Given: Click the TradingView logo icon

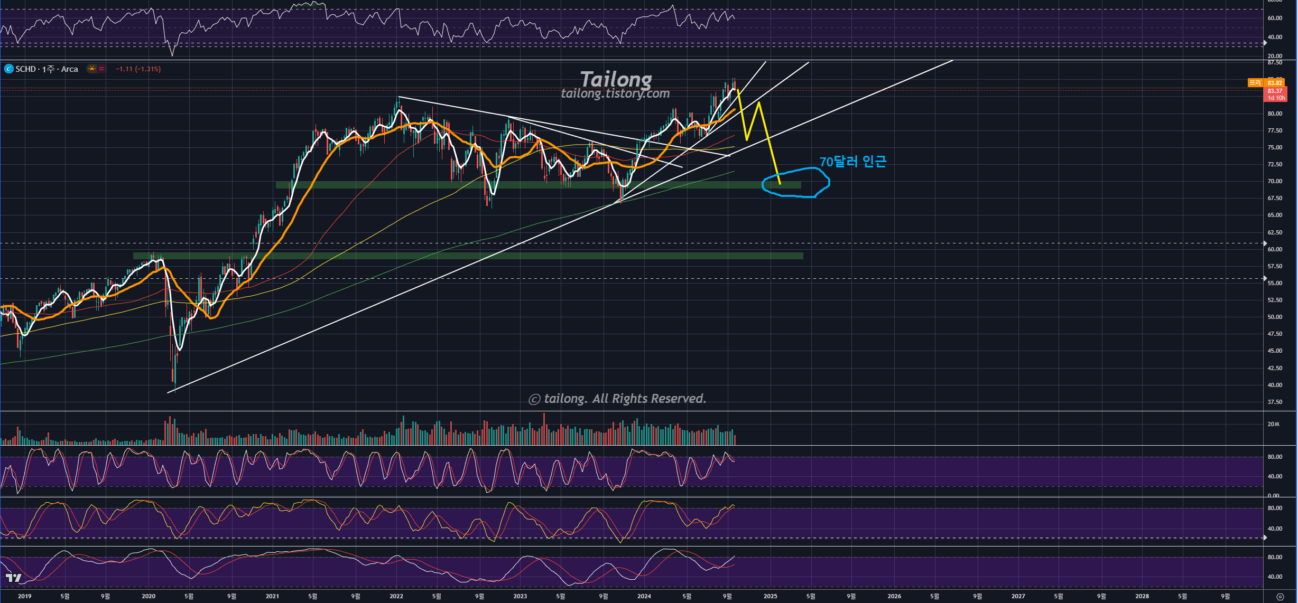Looking at the screenshot, I should tap(13, 578).
